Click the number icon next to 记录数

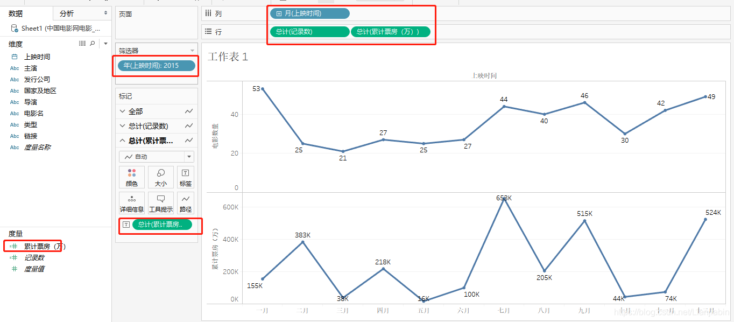pyautogui.click(x=14, y=257)
